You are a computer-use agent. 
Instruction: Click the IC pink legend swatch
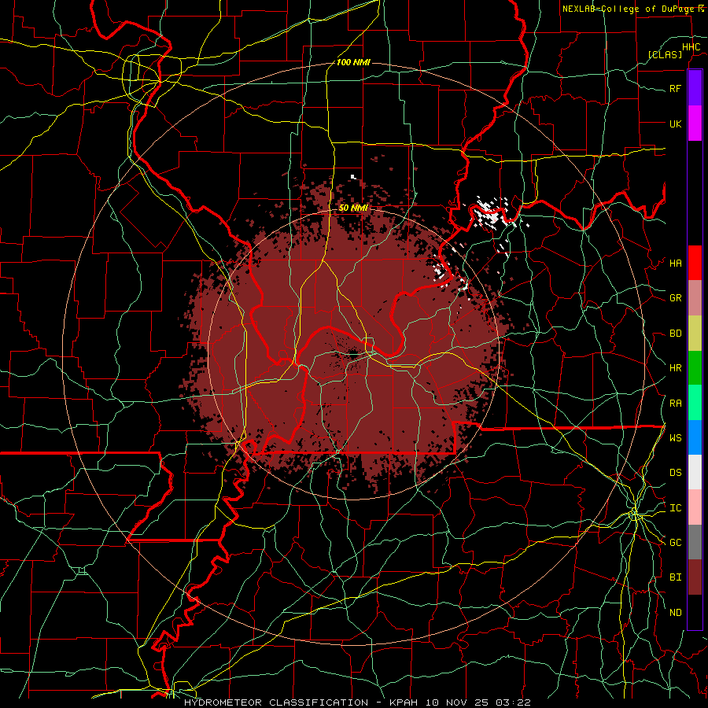[695, 507]
